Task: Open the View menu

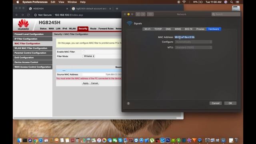Action: click(x=61, y=2)
